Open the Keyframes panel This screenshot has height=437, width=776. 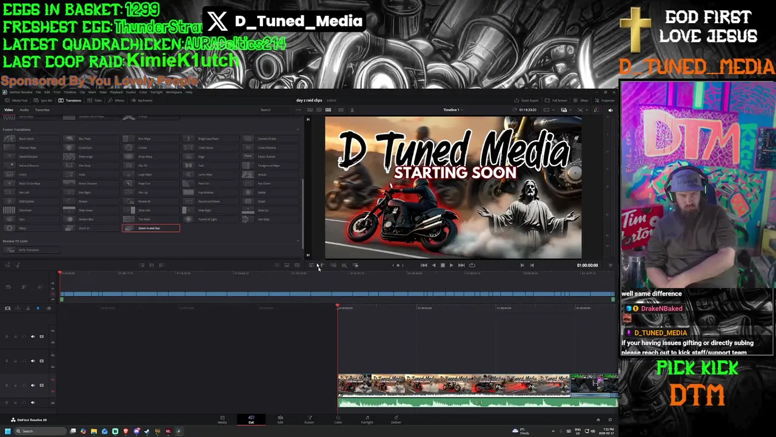(141, 101)
